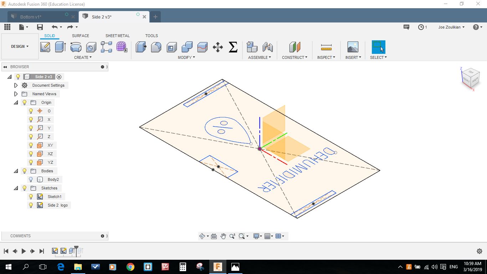The height and width of the screenshot is (274, 487).
Task: Click the ViewCube in the viewport
Action: tap(470, 77)
